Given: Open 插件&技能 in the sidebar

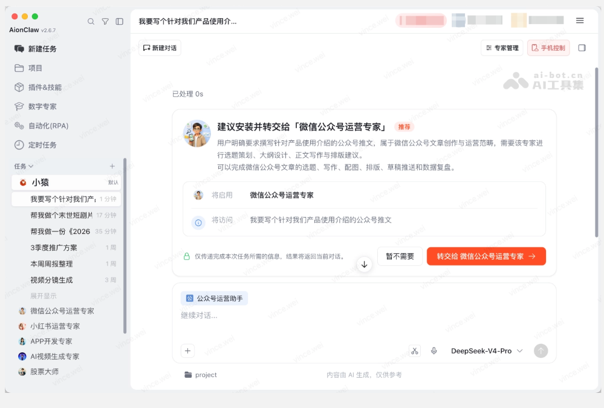Looking at the screenshot, I should point(37,88).
